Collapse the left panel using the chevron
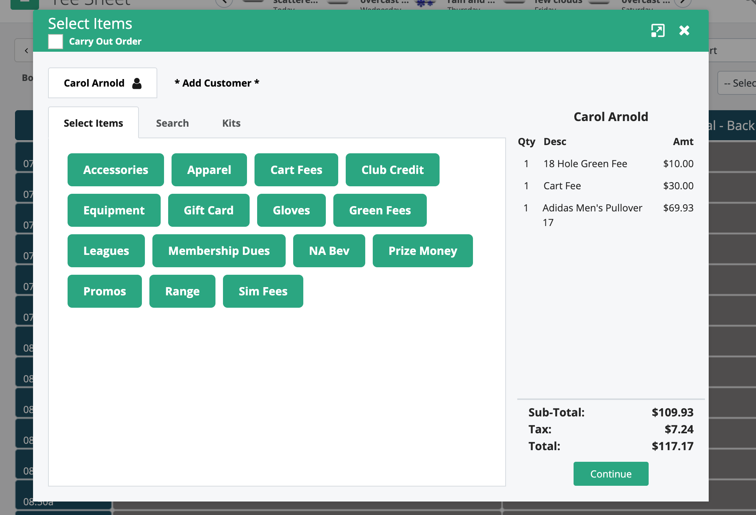 tap(26, 50)
